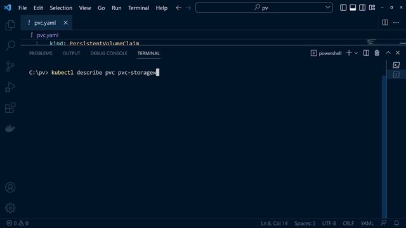406x228 pixels.
Task: Click the kubectl describe command line
Action: [94, 73]
